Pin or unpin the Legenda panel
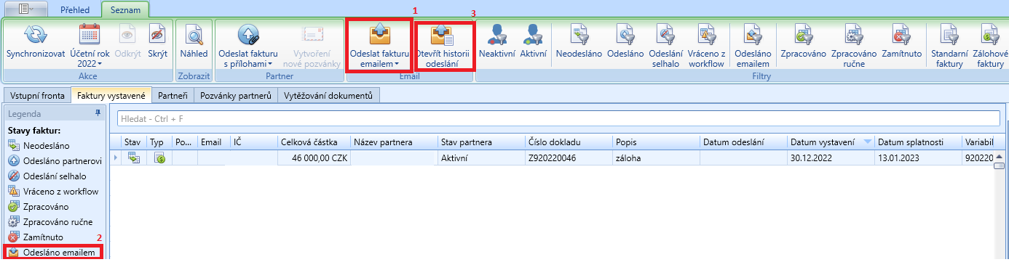Screen dimensions: 1009x278 (98, 114)
